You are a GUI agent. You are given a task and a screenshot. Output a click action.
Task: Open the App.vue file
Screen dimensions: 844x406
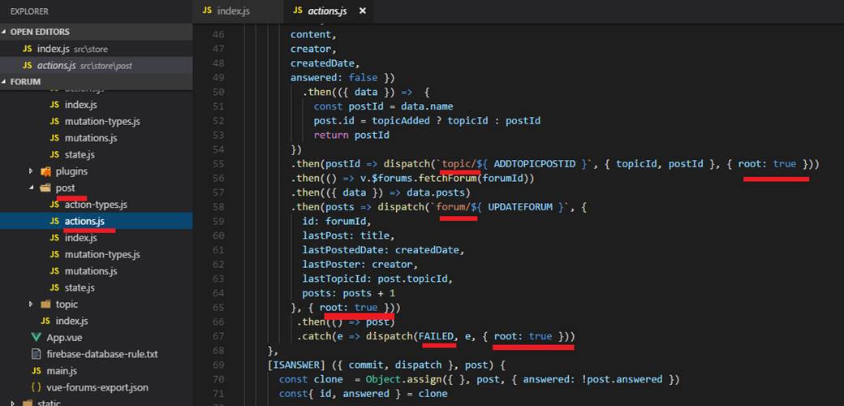tap(64, 338)
